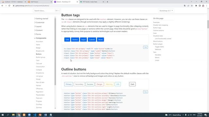Click the Success outline button
The image size is (209, 117).
tap(90, 84)
